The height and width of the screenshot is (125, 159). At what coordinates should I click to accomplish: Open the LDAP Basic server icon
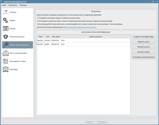[x=5, y=69]
